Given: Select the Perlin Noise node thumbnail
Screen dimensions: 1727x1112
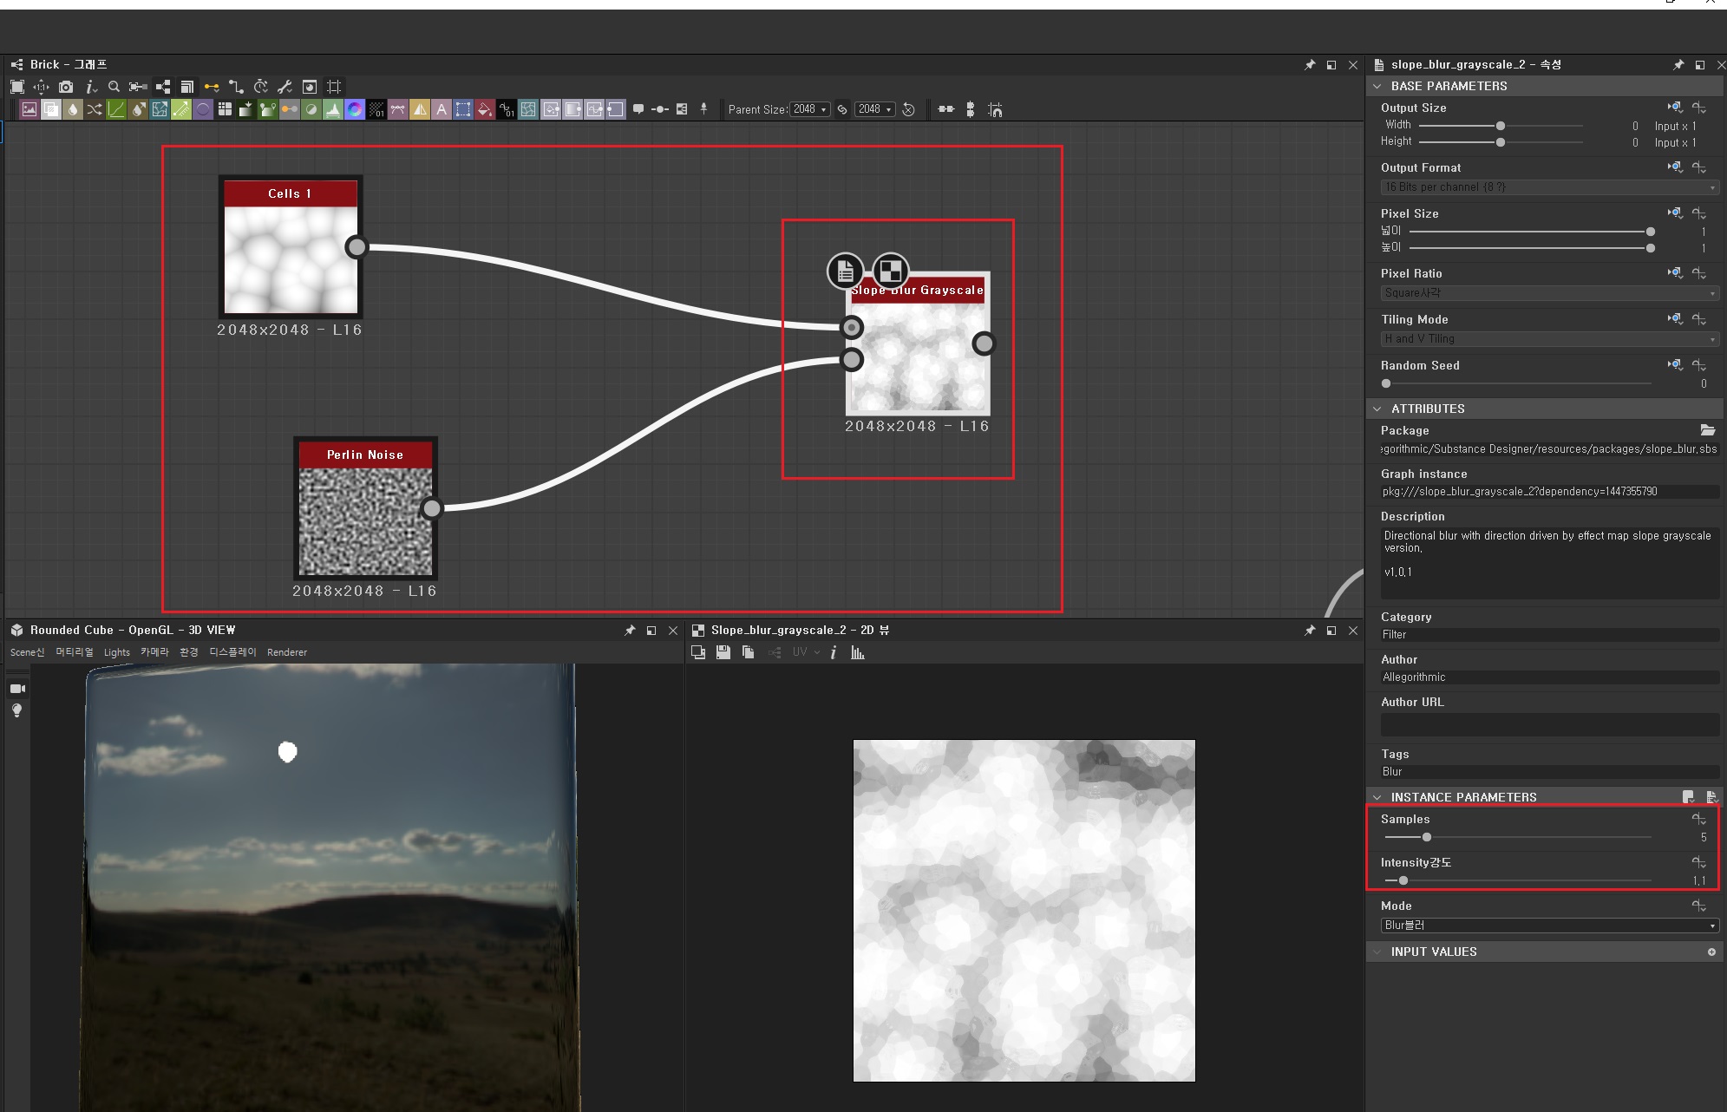Looking at the screenshot, I should [365, 520].
